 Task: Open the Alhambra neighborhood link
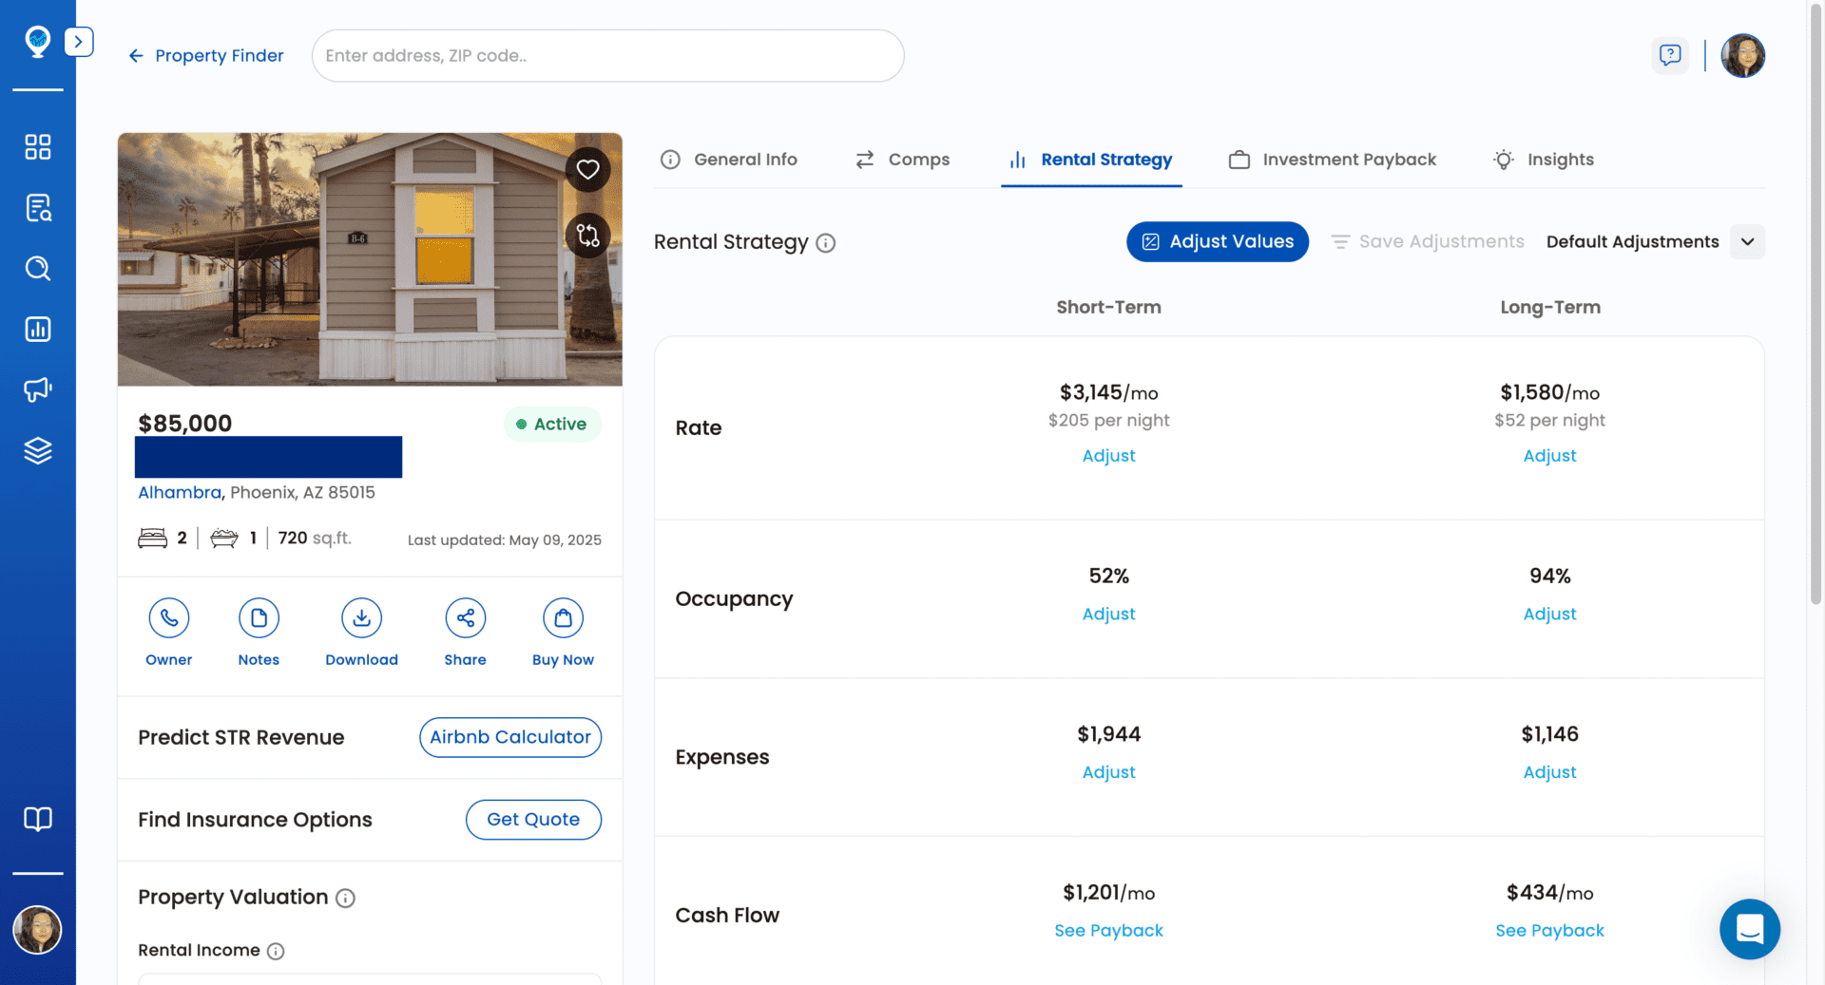(179, 492)
